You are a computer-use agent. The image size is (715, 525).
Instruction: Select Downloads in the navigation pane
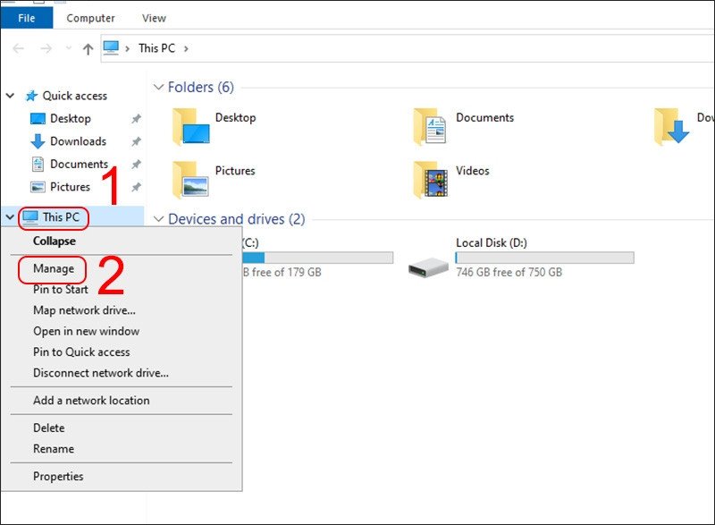click(x=78, y=141)
